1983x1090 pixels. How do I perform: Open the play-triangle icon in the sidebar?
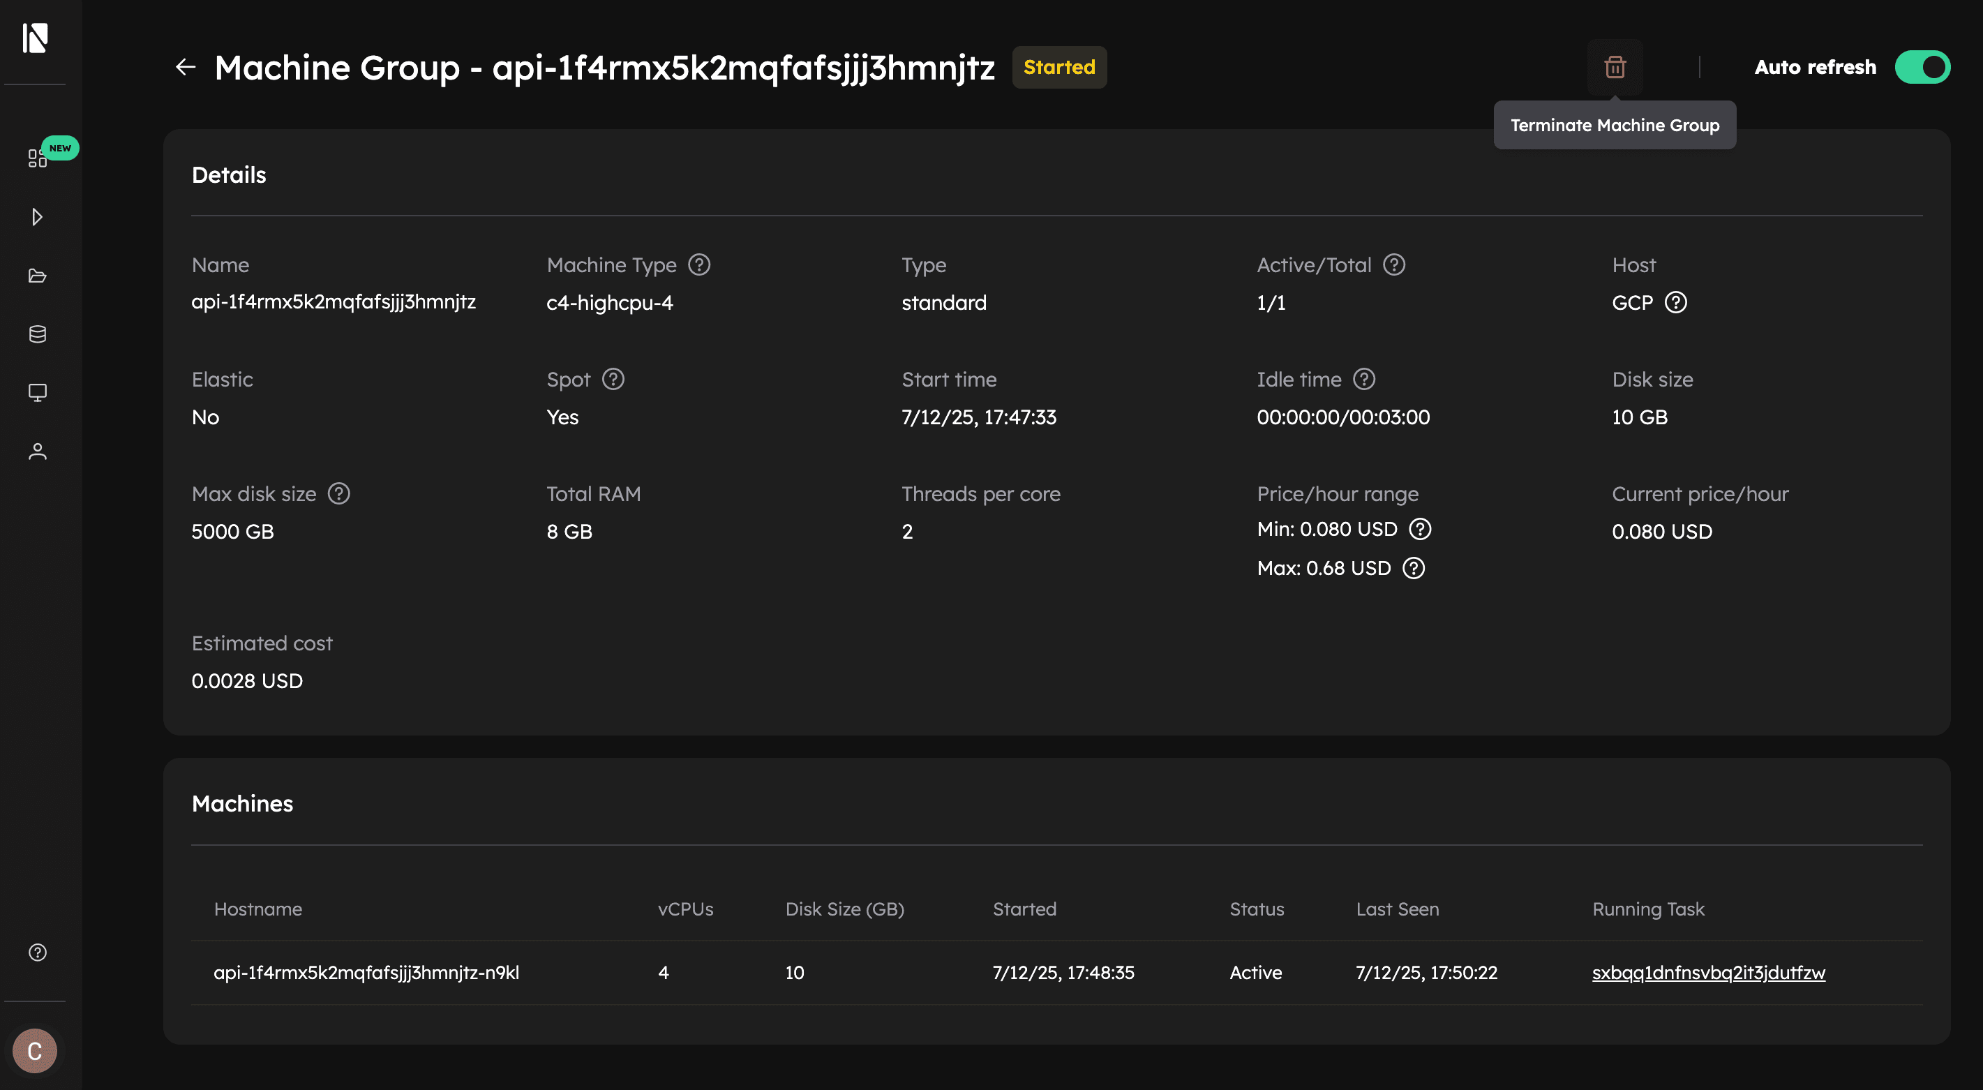(x=37, y=217)
